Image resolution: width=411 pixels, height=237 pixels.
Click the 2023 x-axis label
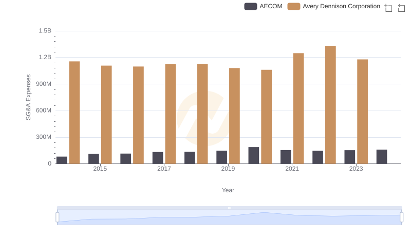(356, 169)
